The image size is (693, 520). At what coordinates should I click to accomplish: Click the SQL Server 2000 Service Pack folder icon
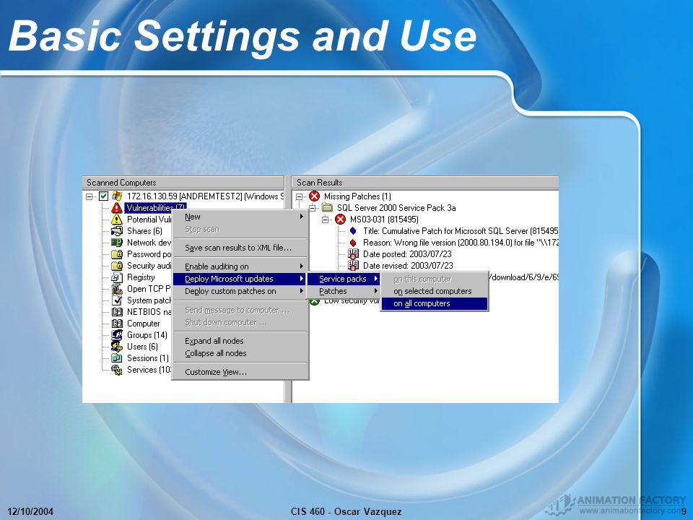pyautogui.click(x=327, y=208)
